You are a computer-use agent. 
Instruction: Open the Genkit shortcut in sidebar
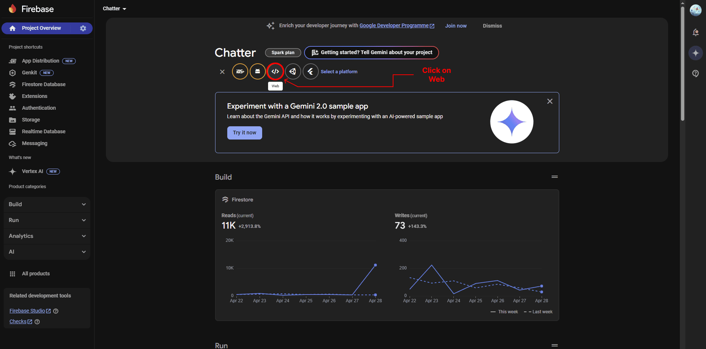(x=29, y=73)
